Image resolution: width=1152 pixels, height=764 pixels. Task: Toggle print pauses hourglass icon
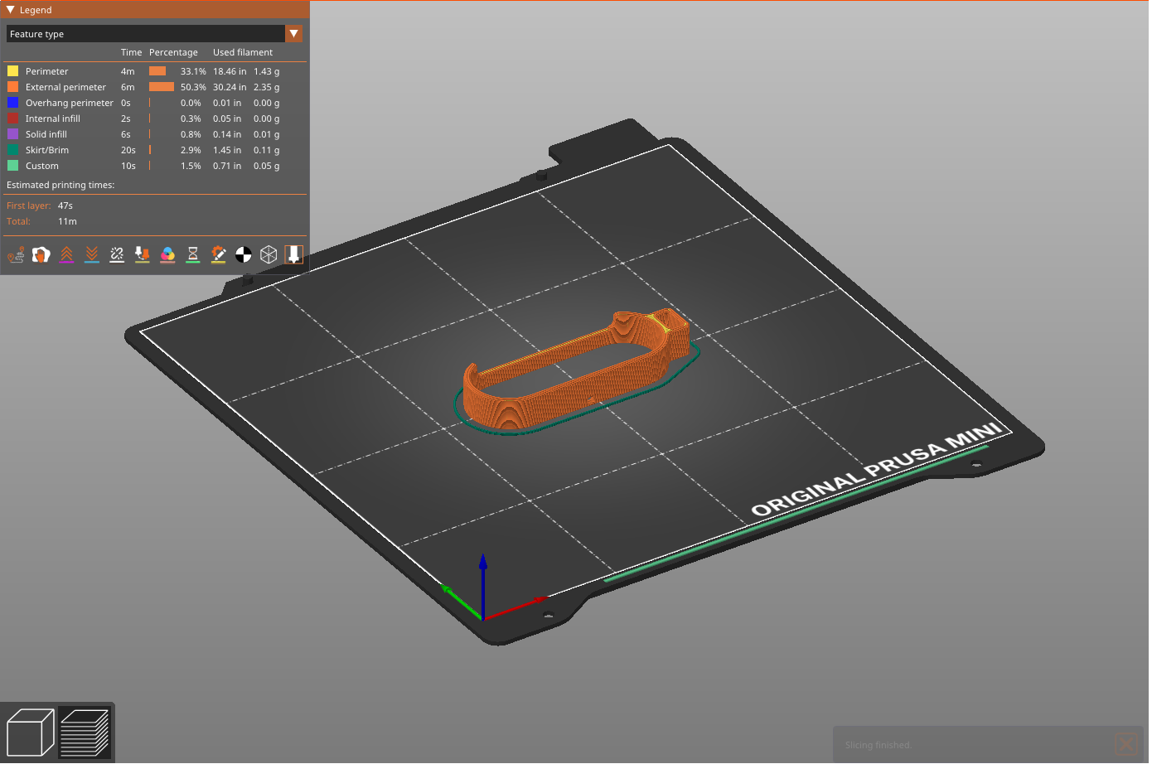click(x=193, y=255)
